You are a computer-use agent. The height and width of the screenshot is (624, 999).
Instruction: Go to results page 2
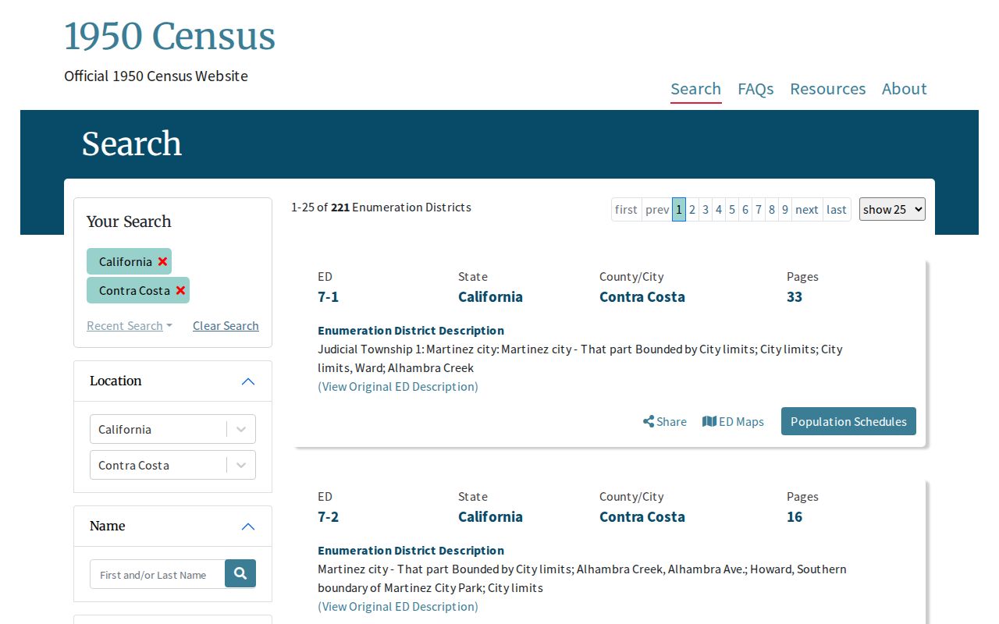(692, 209)
